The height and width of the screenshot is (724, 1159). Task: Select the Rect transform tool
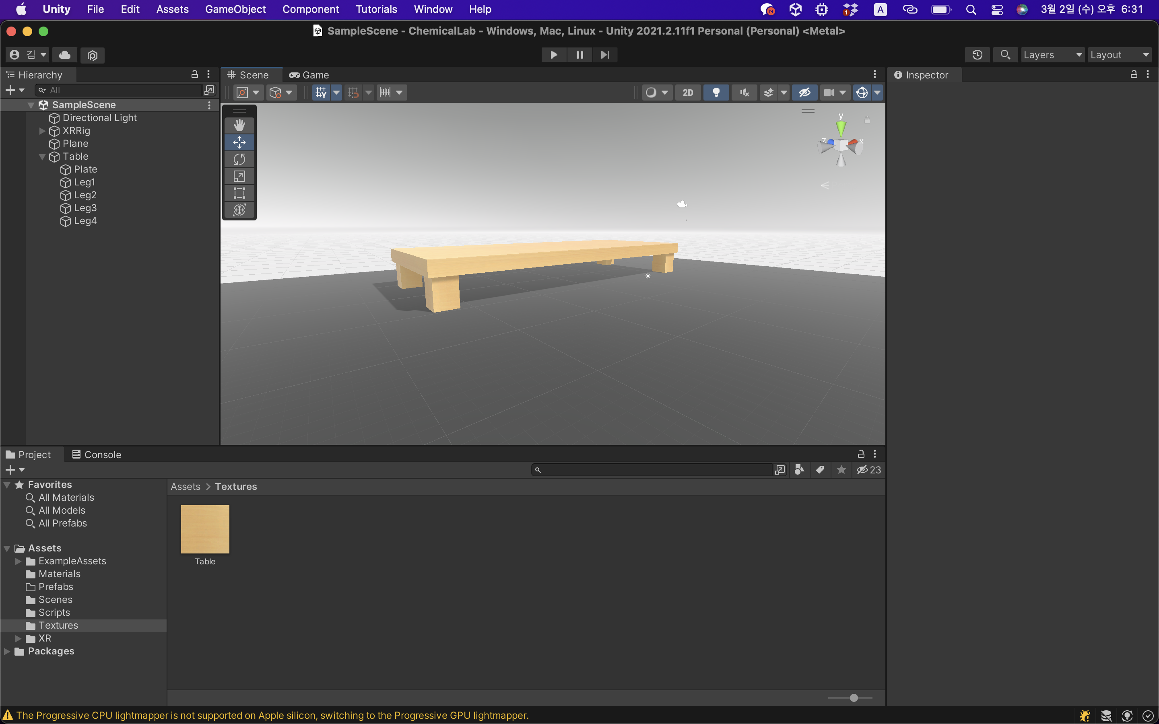coord(239,193)
